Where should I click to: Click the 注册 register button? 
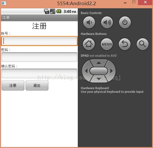(13, 85)
